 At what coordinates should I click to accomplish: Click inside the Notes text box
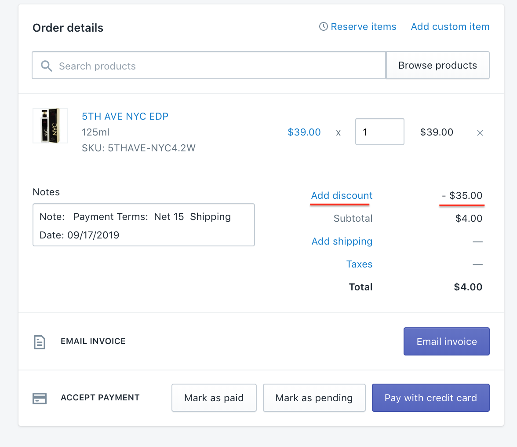coord(144,225)
